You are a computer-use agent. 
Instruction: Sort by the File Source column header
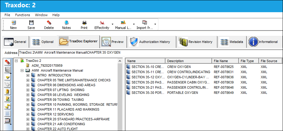[271, 61]
